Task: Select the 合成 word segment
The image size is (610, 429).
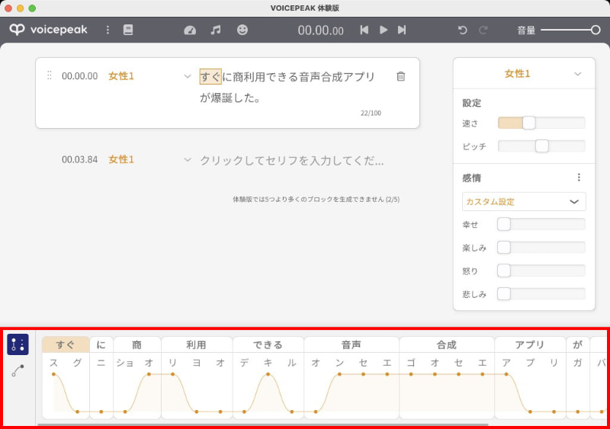Action: pyautogui.click(x=447, y=345)
